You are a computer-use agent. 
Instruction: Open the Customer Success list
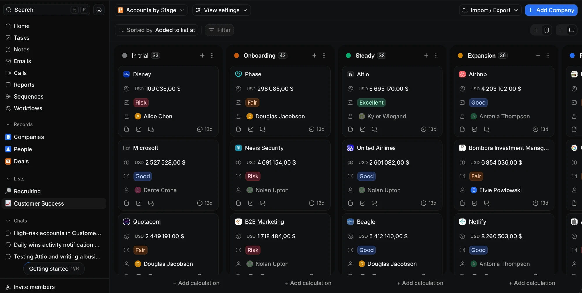click(x=54, y=203)
